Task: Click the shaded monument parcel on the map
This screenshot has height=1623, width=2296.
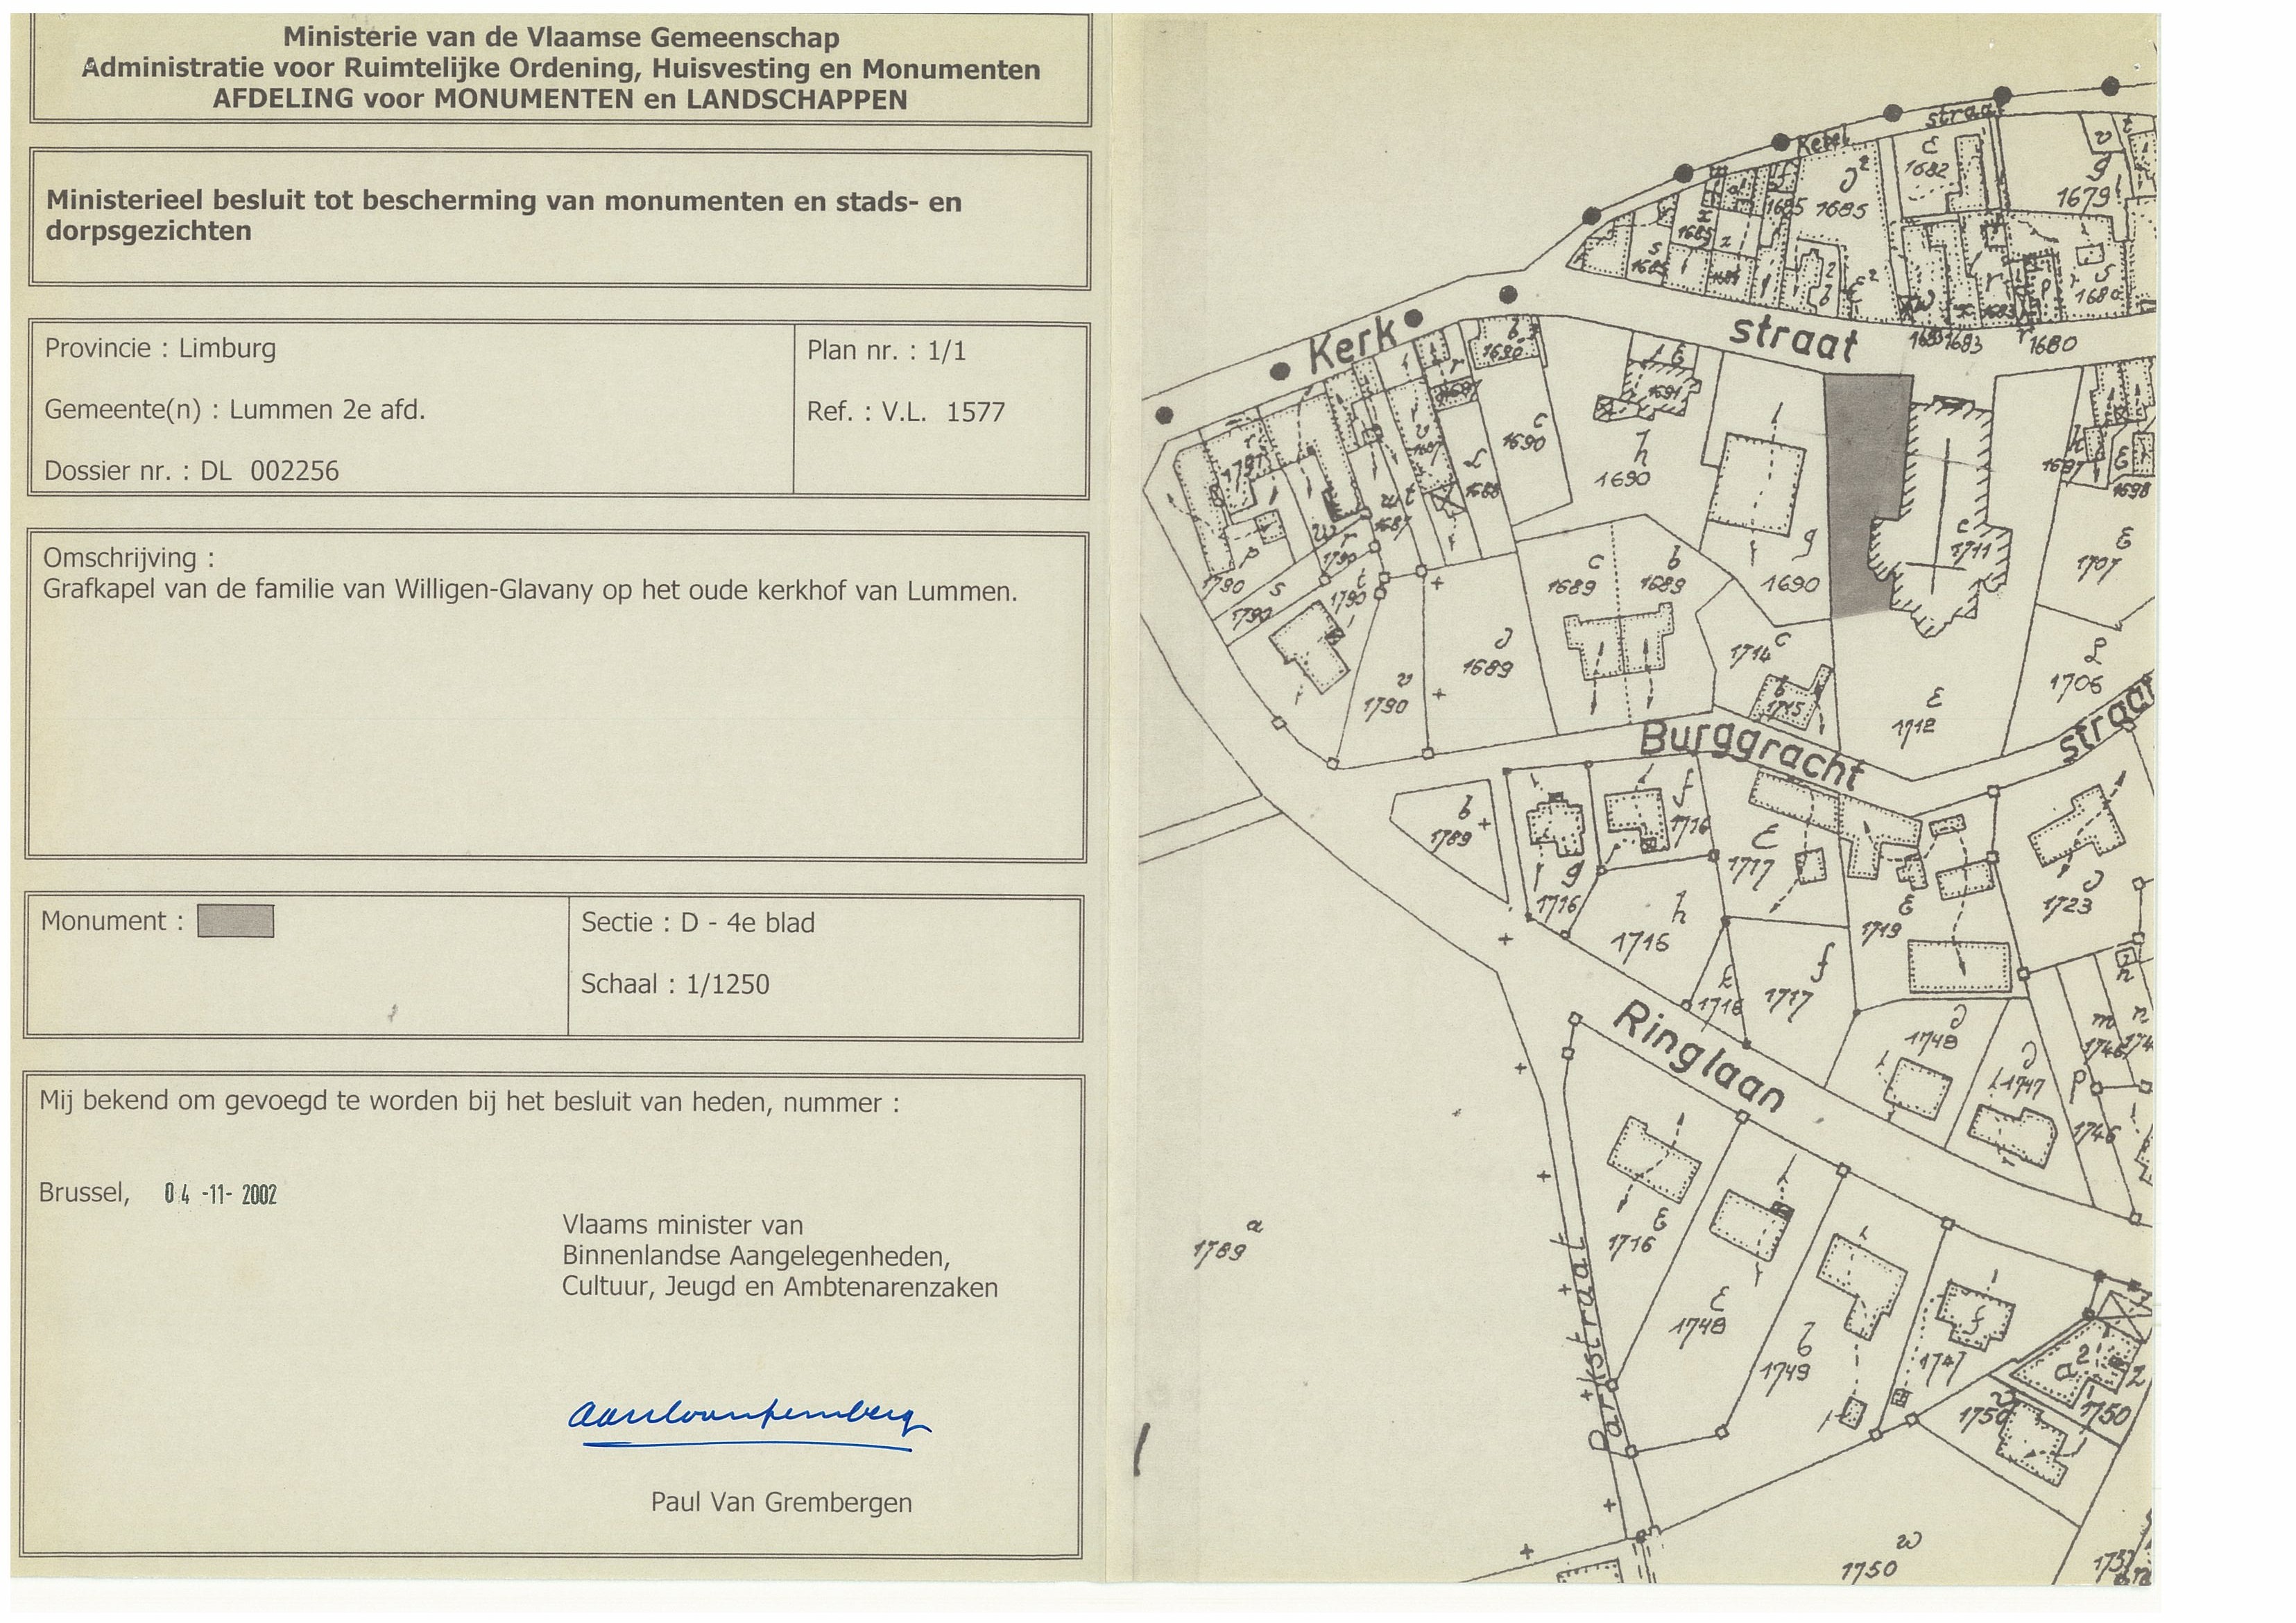Action: click(x=1861, y=470)
